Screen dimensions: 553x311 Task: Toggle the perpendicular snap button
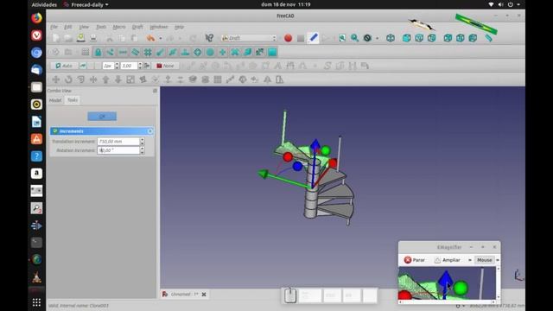[x=185, y=52]
